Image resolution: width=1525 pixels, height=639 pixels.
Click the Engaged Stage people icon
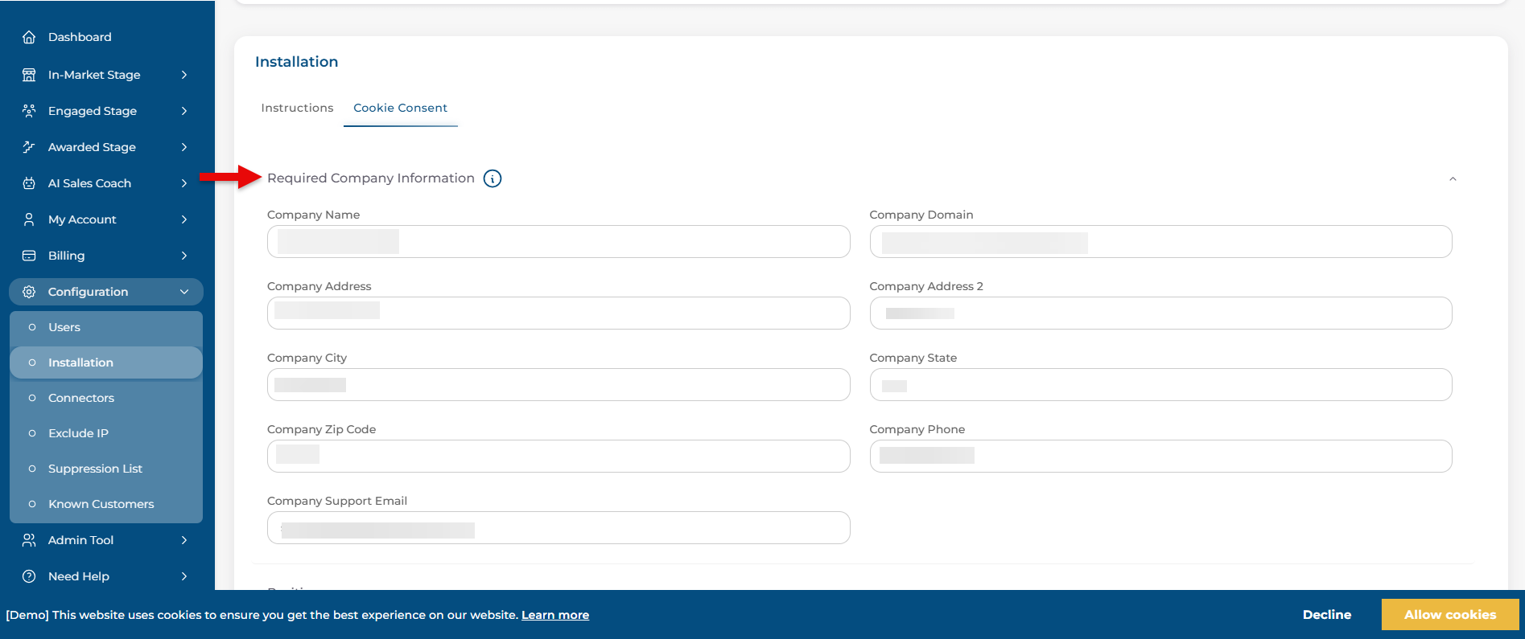[29, 111]
